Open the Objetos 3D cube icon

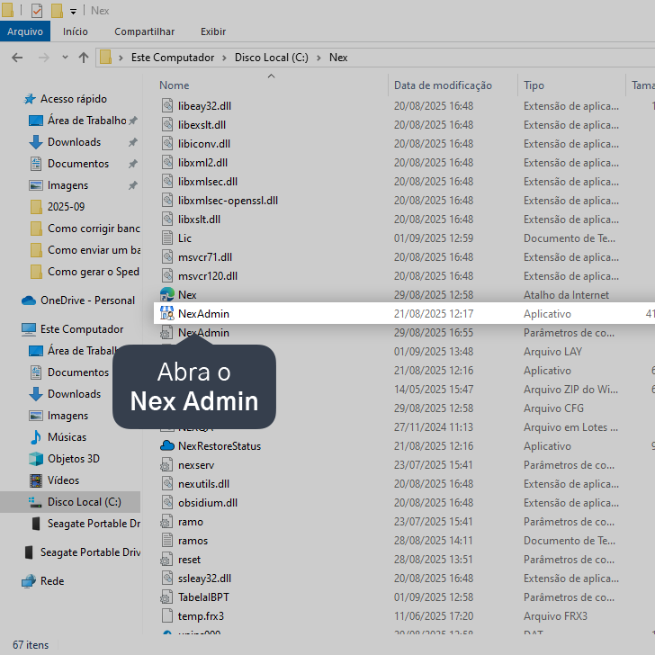click(36, 459)
